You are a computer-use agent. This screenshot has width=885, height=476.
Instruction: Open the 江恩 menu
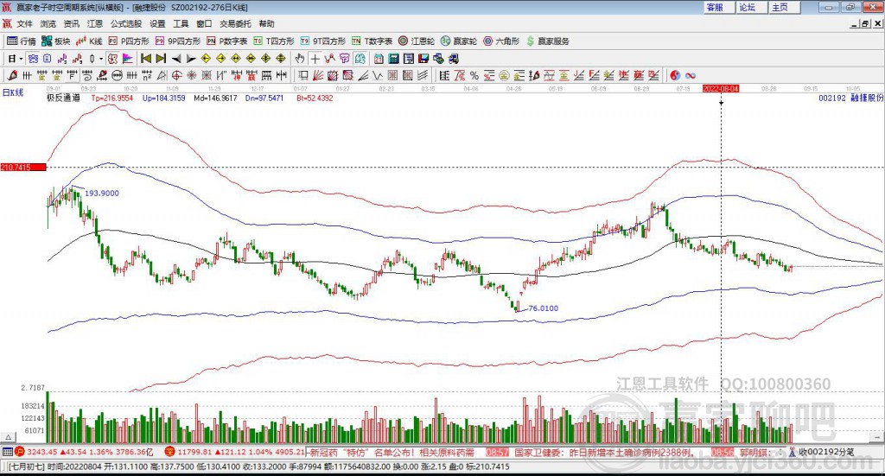pos(95,23)
